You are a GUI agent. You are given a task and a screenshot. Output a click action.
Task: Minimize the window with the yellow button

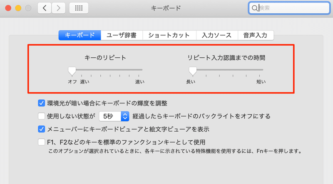coord(18,8)
